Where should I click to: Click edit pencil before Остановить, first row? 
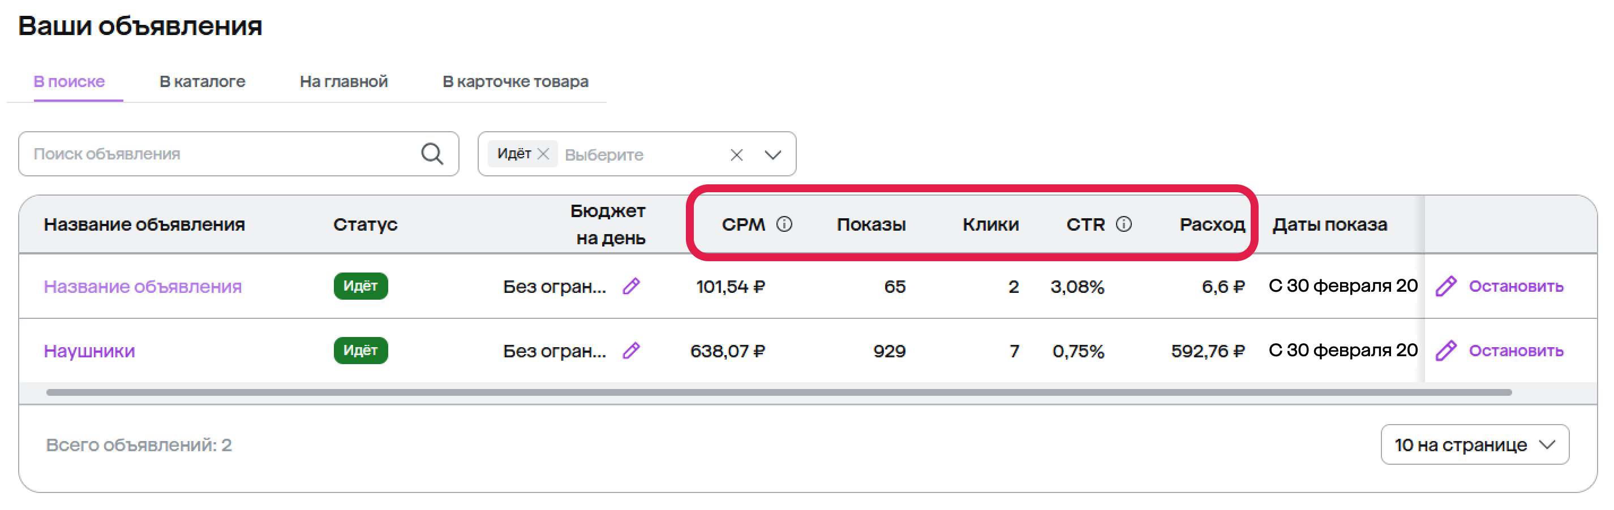click(x=1445, y=286)
